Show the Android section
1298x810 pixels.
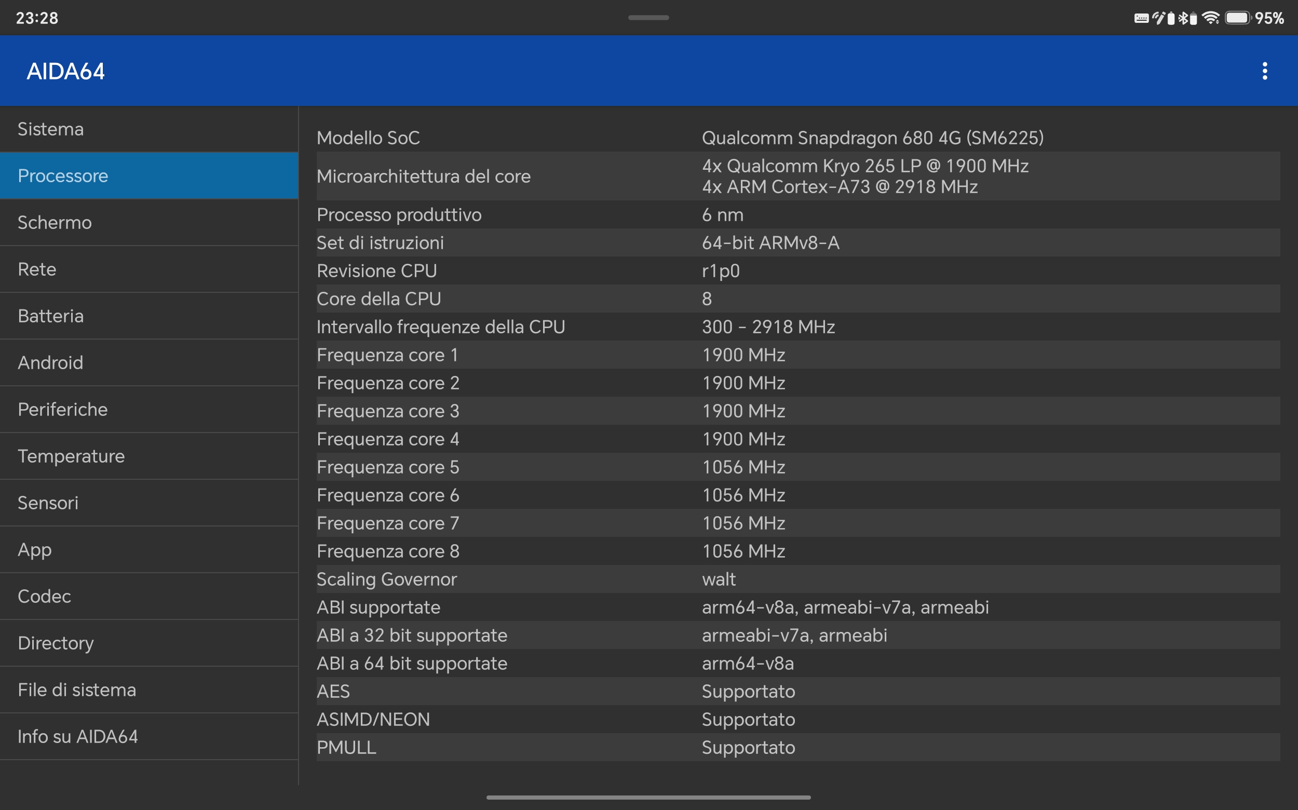click(149, 362)
